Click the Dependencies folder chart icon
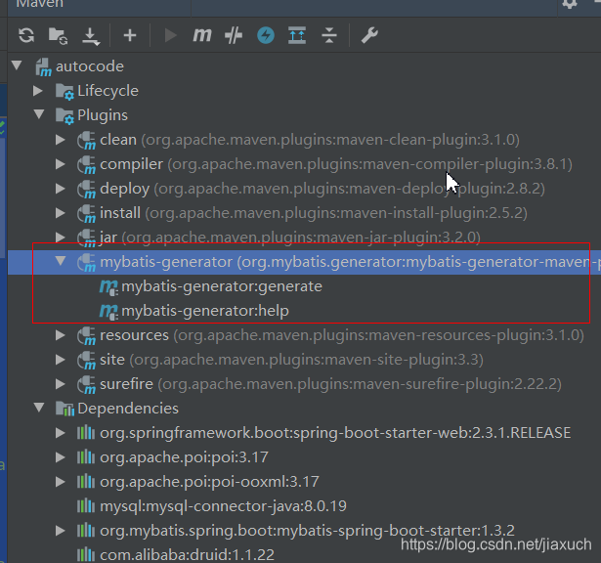This screenshot has height=563, width=601. click(x=64, y=409)
